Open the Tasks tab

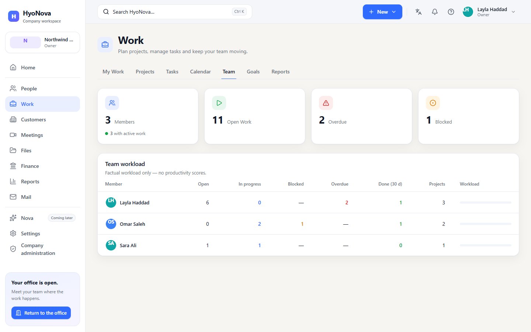pyautogui.click(x=172, y=72)
